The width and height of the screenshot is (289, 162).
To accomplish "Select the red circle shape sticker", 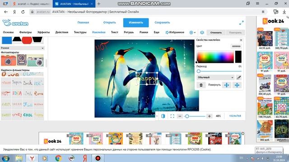I will click(x=27, y=40).
